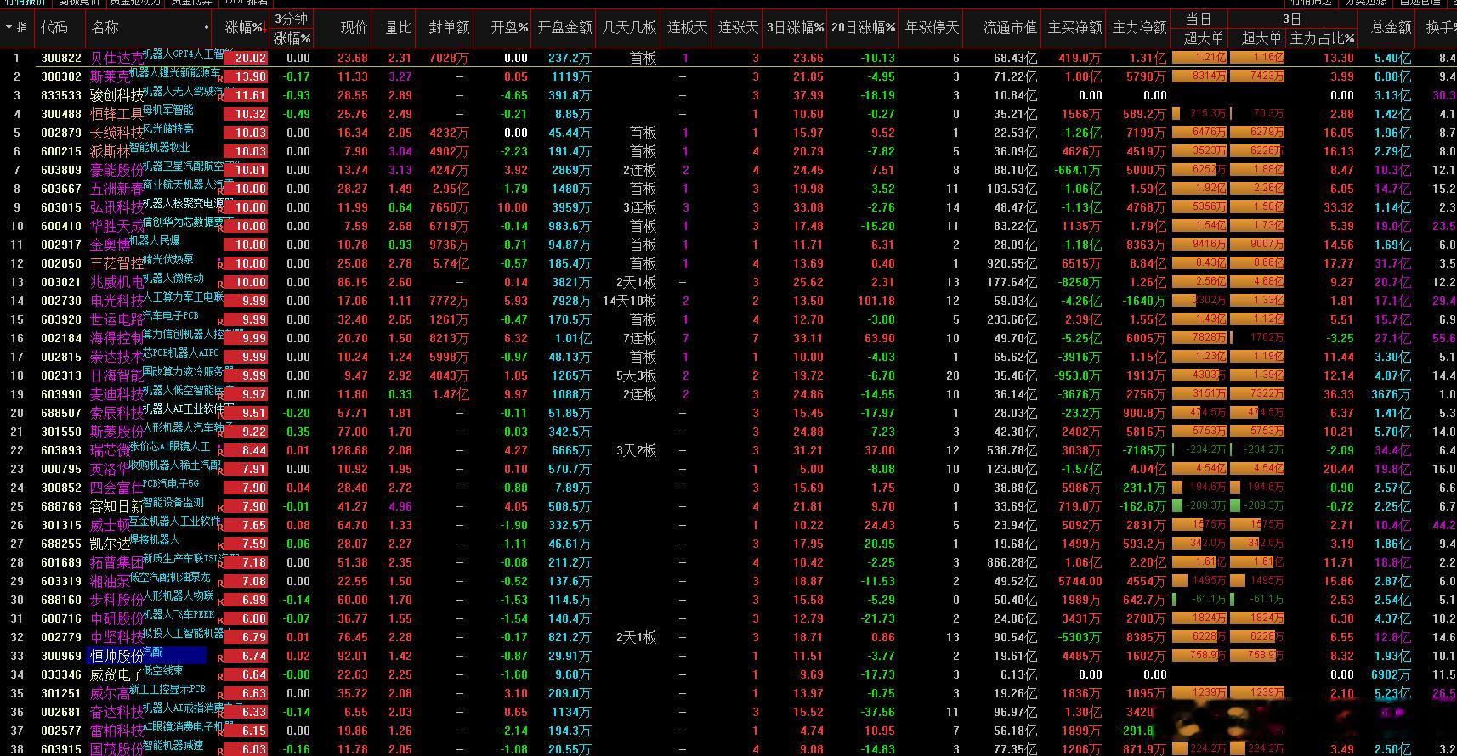Click the 2天1板 cell in 中坚科技 row
Screen dimensions: 1457x756
[636, 637]
